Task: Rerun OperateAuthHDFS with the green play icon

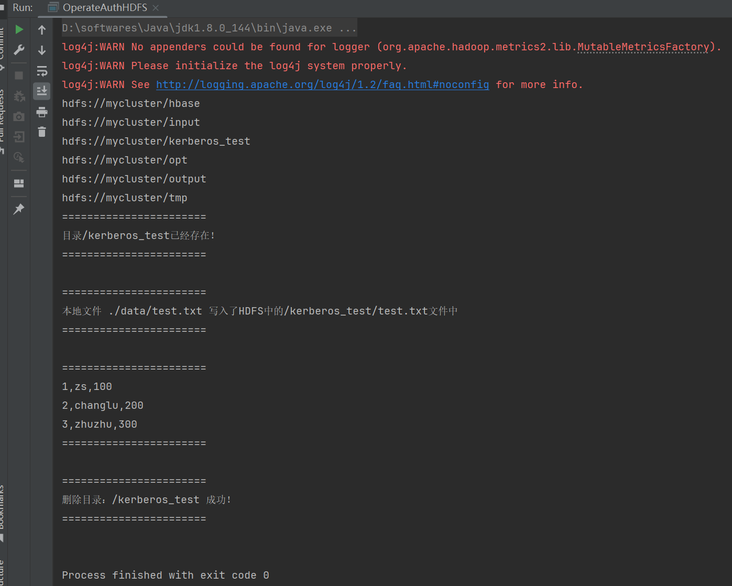Action: pos(19,29)
